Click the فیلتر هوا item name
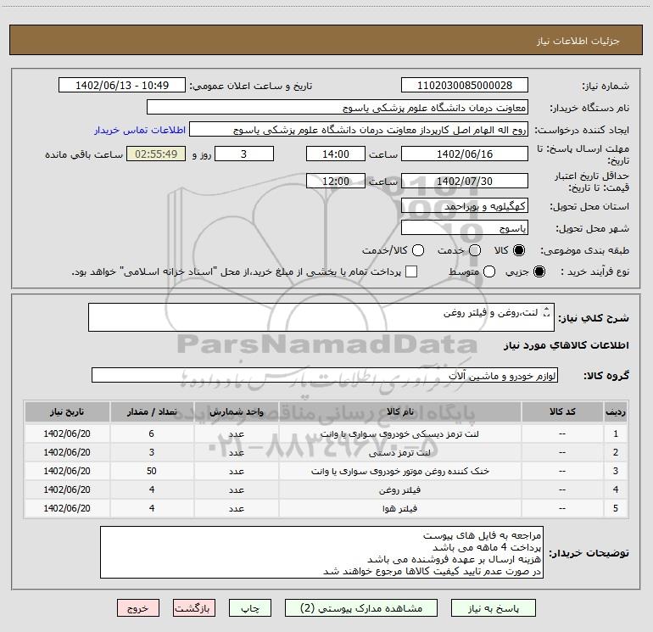653x632 pixels. 399,509
